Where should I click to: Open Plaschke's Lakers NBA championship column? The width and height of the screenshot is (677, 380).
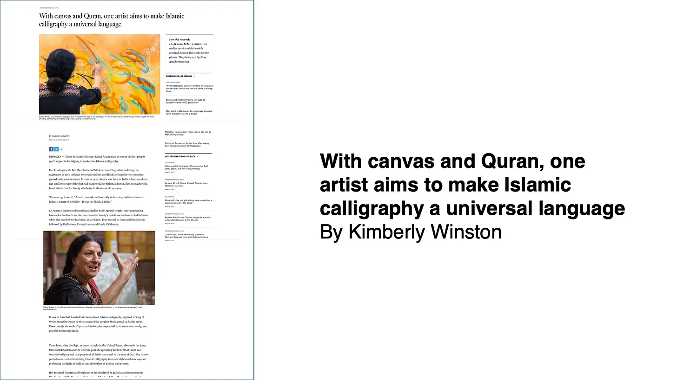click(x=187, y=133)
